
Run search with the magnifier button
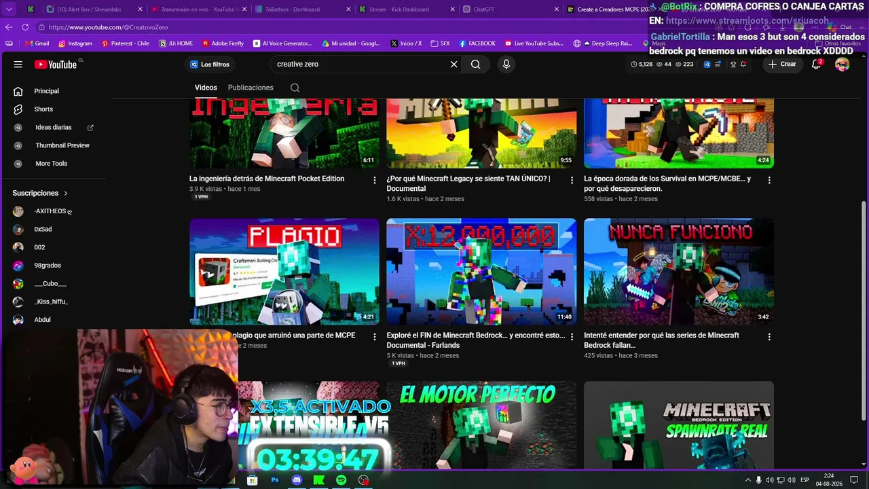click(475, 65)
